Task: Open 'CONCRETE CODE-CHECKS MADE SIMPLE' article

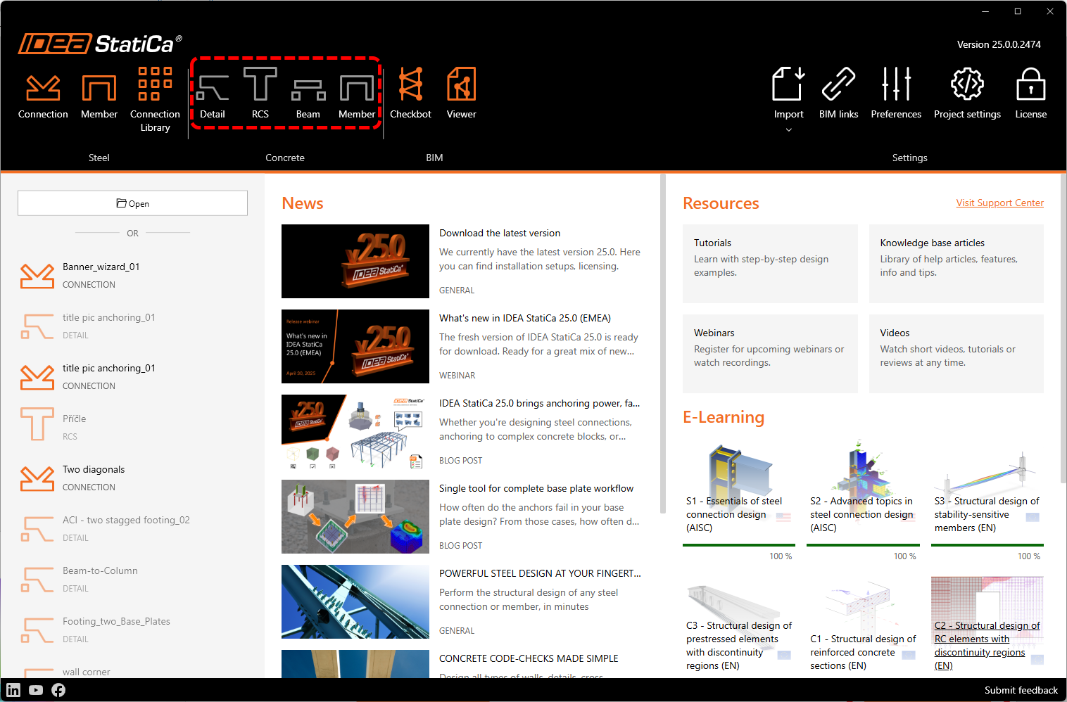Action: (529, 658)
